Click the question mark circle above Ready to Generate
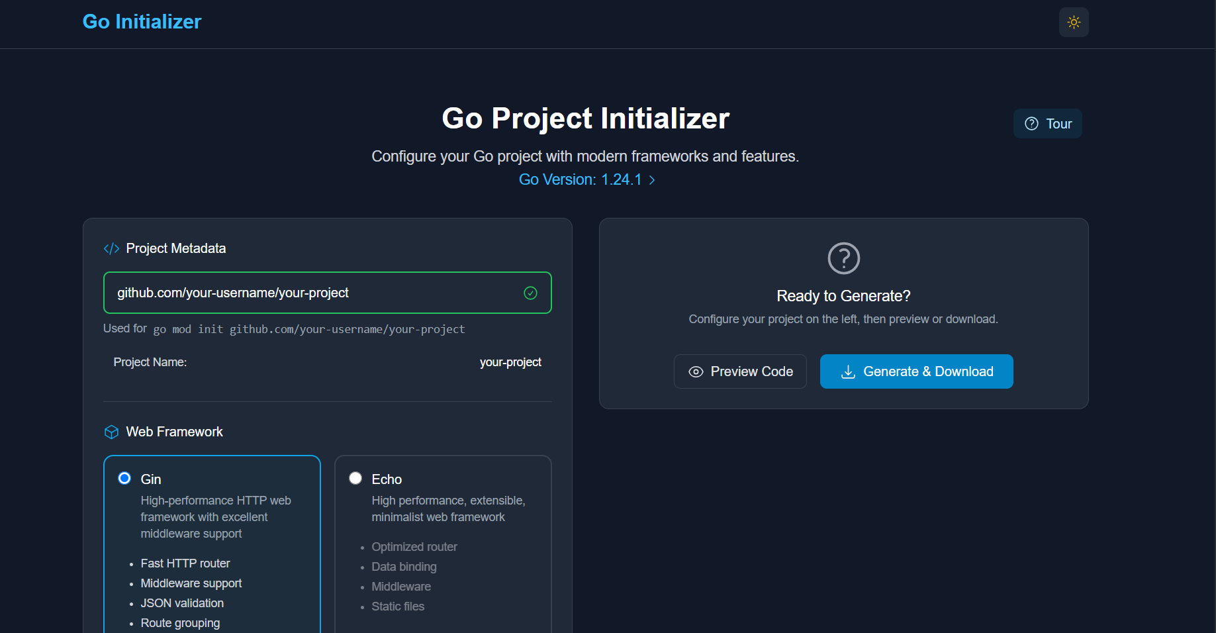This screenshot has height=633, width=1216. click(x=843, y=258)
